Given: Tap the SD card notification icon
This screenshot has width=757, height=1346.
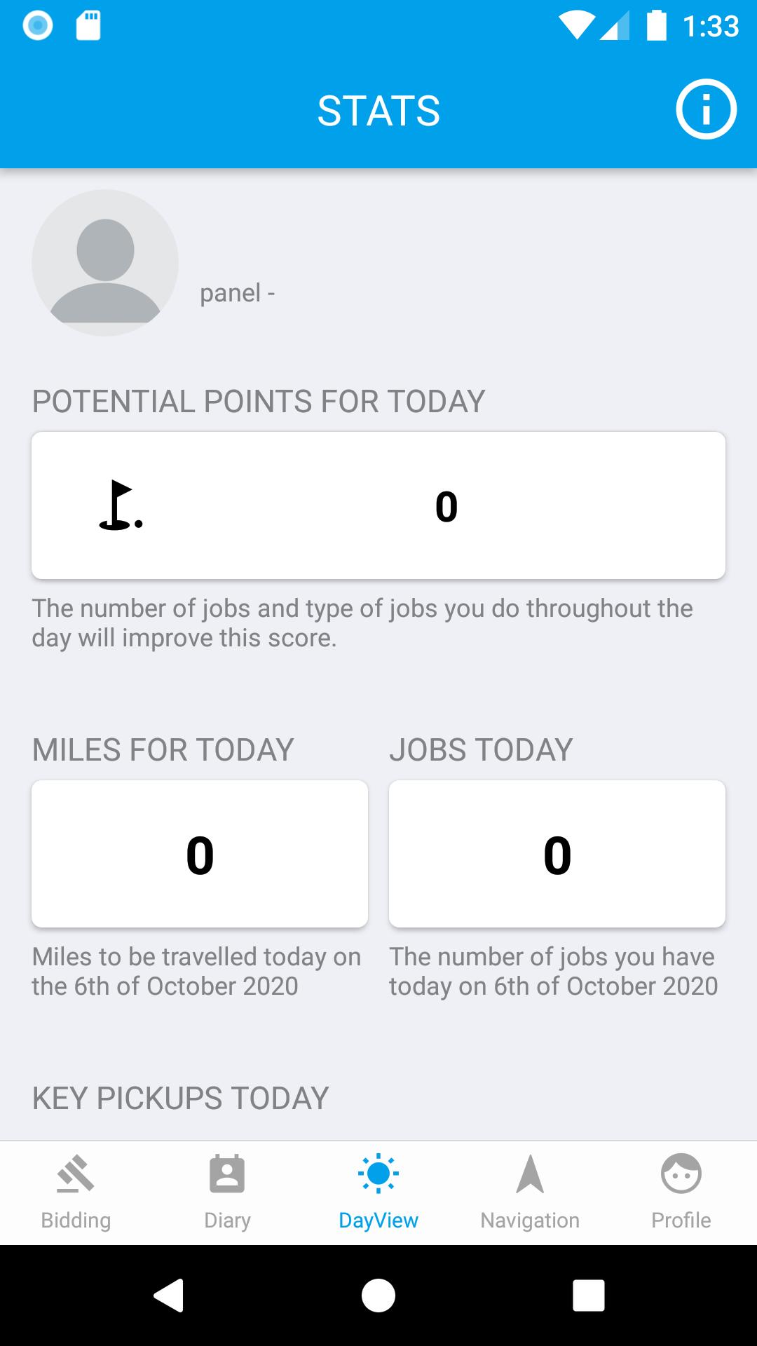Looking at the screenshot, I should 88,26.
